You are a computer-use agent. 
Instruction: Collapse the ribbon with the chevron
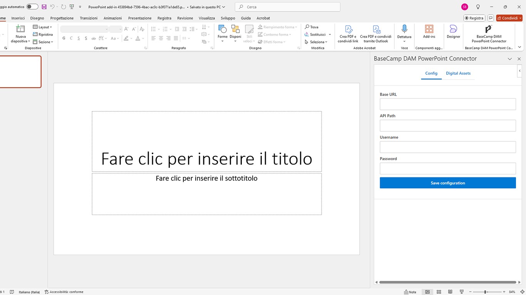click(x=519, y=47)
